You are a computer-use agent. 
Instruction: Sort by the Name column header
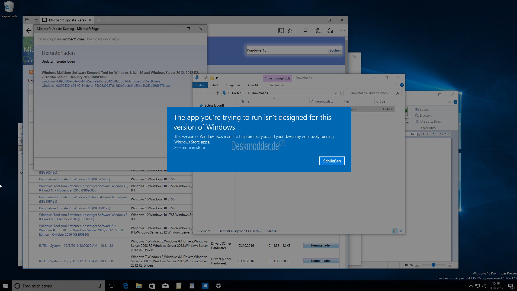tap(274, 101)
